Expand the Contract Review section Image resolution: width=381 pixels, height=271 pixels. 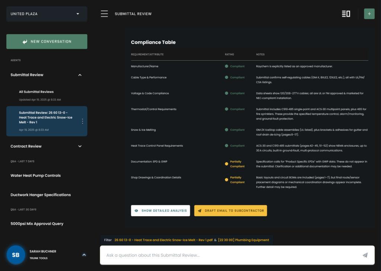point(80,146)
